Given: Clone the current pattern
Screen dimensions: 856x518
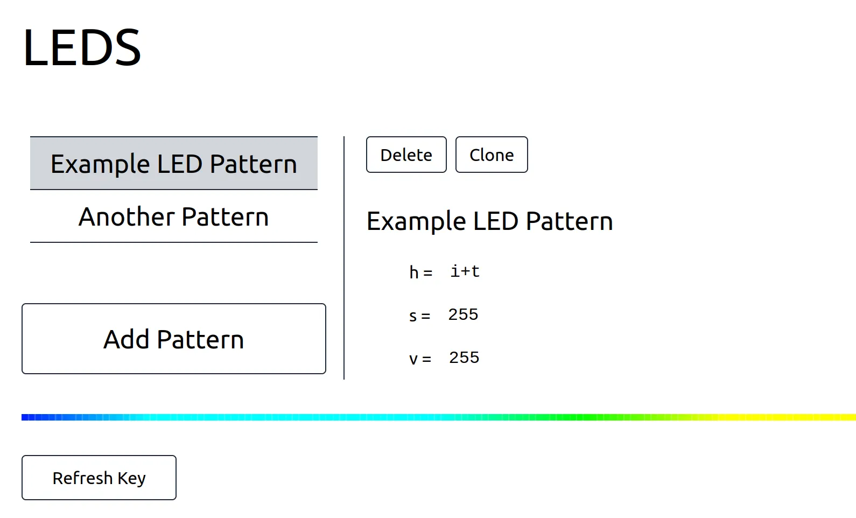Looking at the screenshot, I should [x=491, y=155].
